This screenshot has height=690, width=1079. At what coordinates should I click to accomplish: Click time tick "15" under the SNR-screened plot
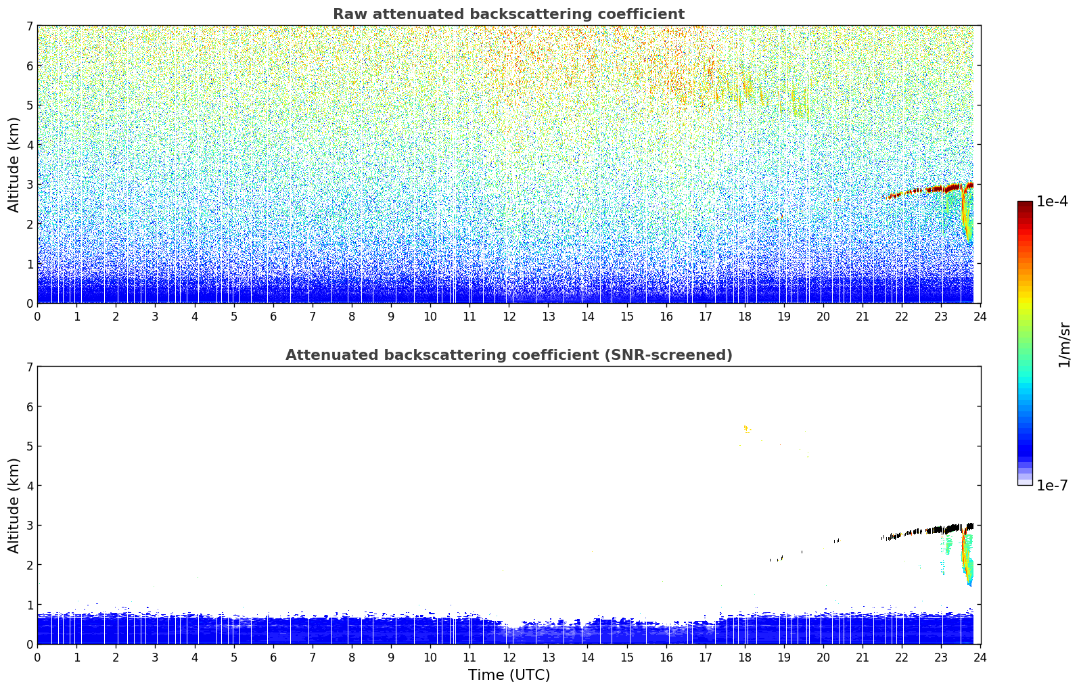[x=627, y=657]
